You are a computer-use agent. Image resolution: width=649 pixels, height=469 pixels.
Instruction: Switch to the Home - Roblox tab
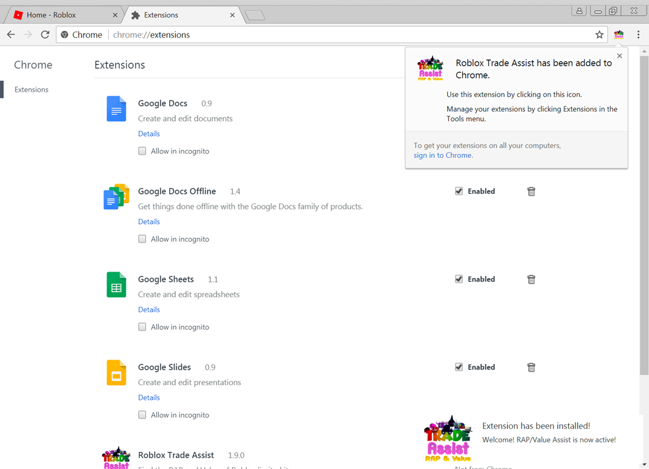(x=64, y=15)
